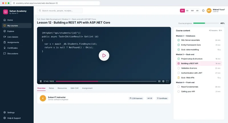Image resolution: width=228 pixels, height=123 pixels.
Task: Open Help & Support
Action: 17,118
